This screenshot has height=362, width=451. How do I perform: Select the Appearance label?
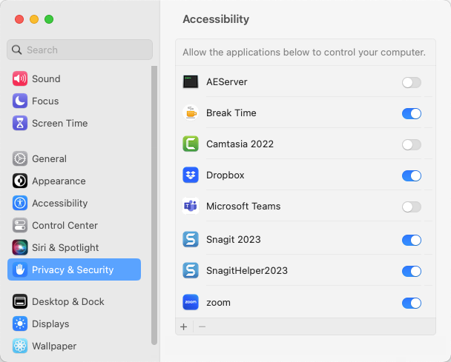pyautogui.click(x=59, y=181)
